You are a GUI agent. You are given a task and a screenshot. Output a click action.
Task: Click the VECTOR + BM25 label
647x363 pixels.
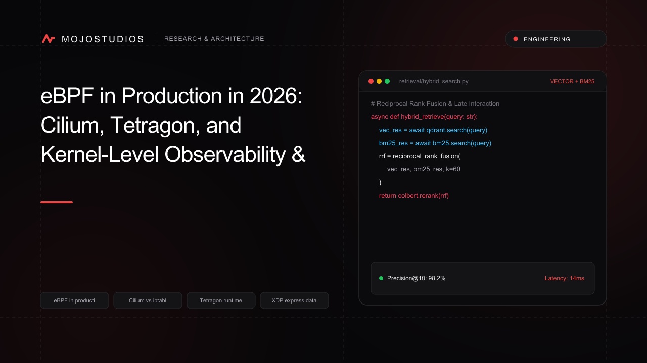(x=572, y=81)
